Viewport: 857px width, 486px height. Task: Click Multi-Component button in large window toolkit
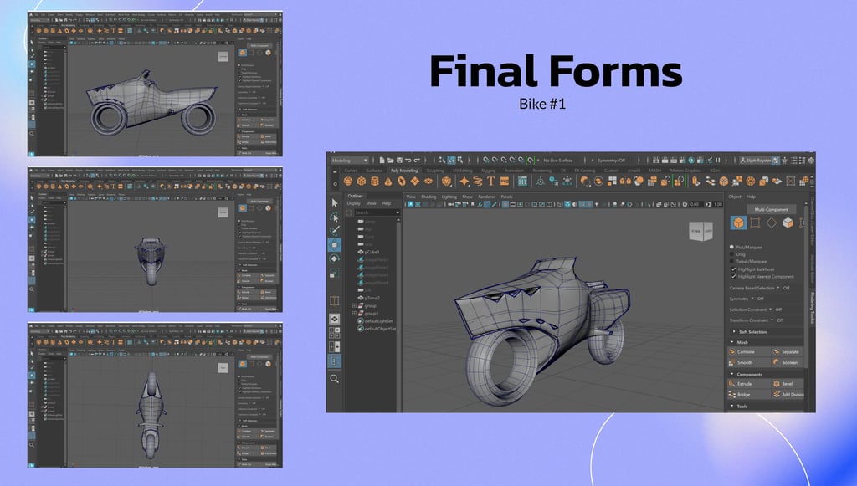[x=771, y=209]
